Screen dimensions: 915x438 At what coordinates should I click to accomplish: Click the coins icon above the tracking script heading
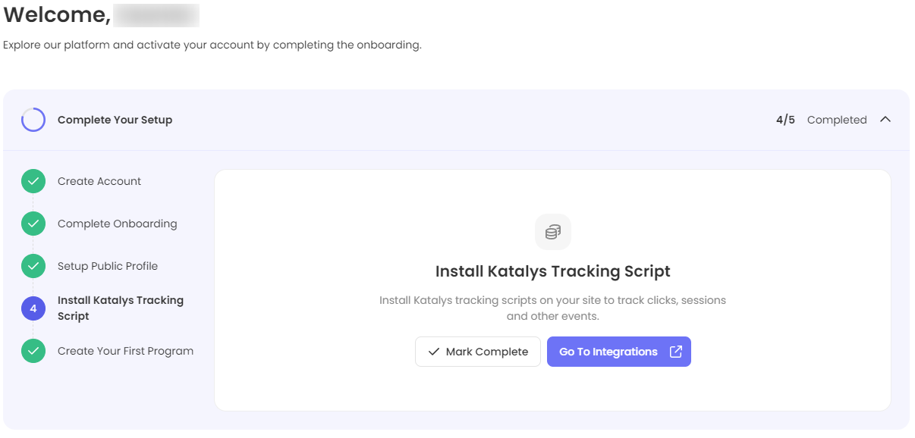(552, 232)
